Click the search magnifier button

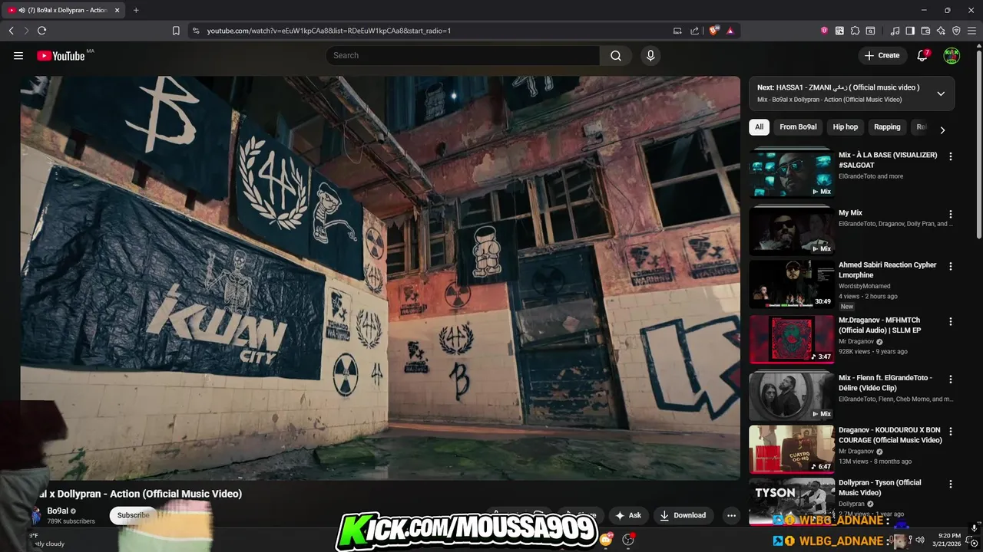(x=616, y=55)
